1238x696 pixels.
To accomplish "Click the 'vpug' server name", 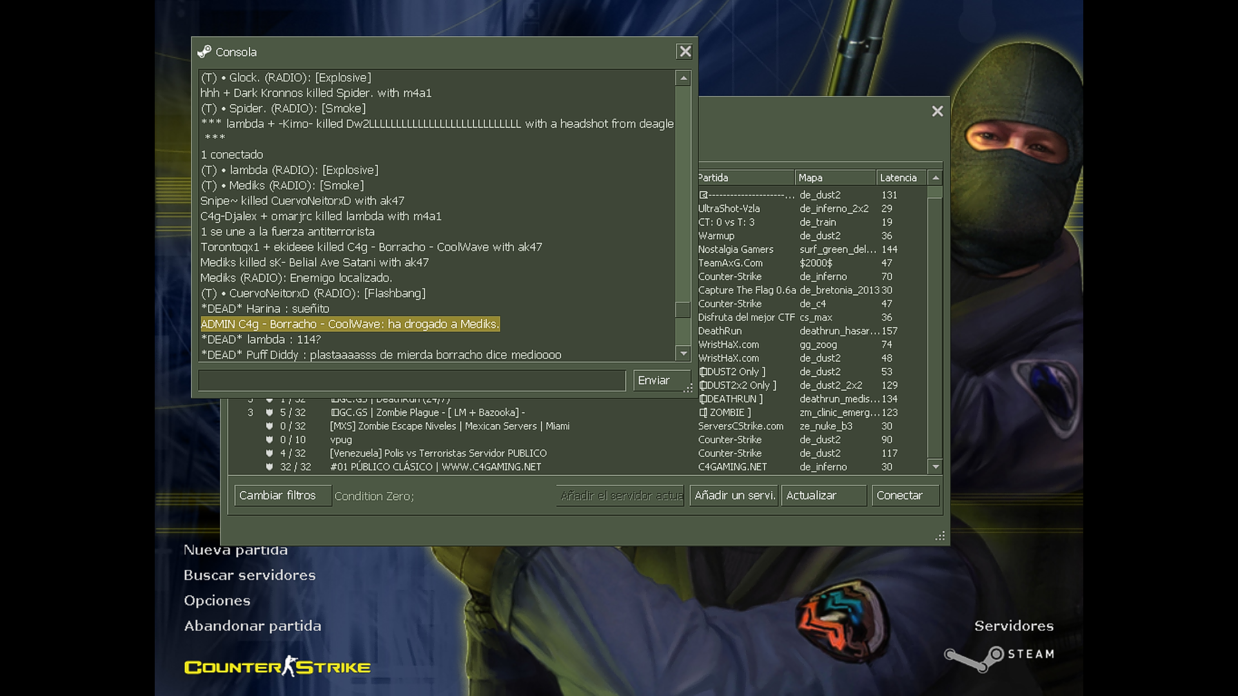I will click(341, 440).
